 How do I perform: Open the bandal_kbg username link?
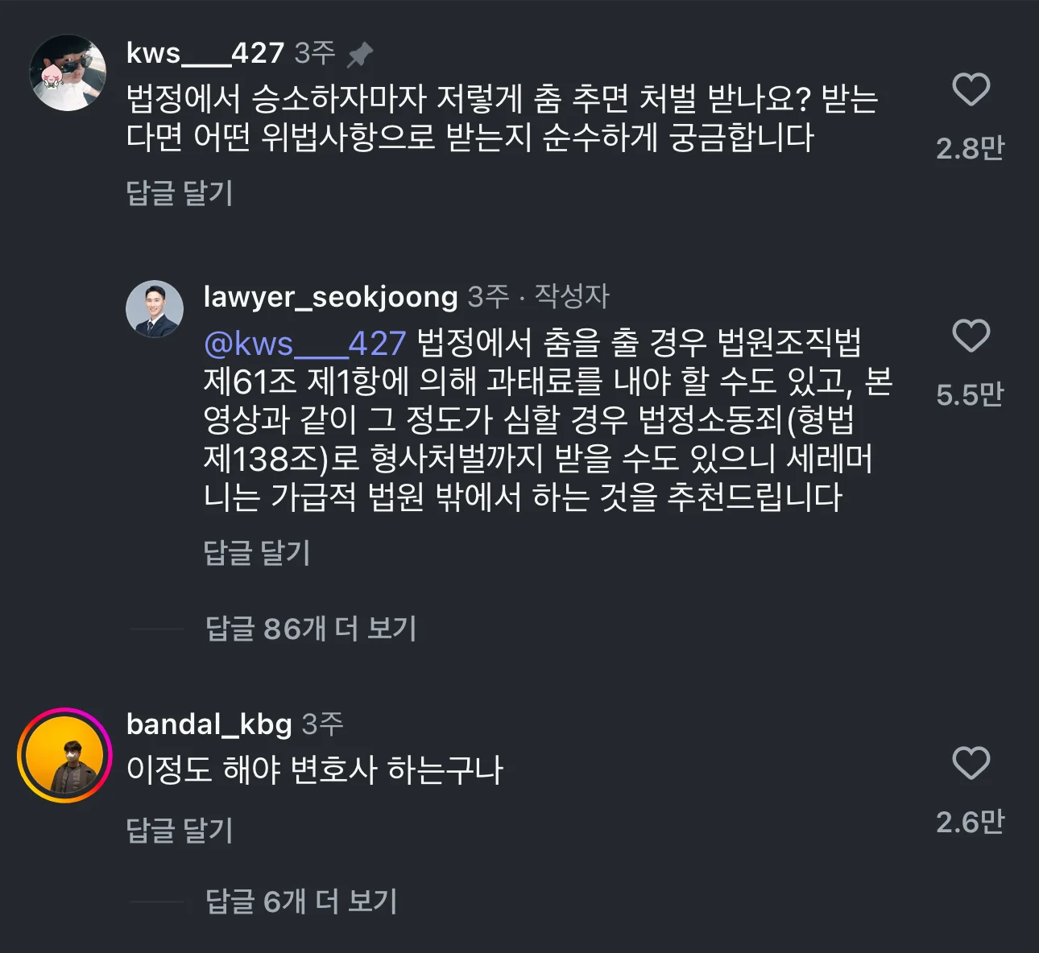pos(209,724)
